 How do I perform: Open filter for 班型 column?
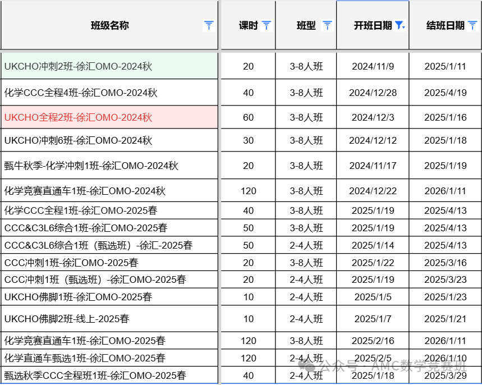[327, 25]
